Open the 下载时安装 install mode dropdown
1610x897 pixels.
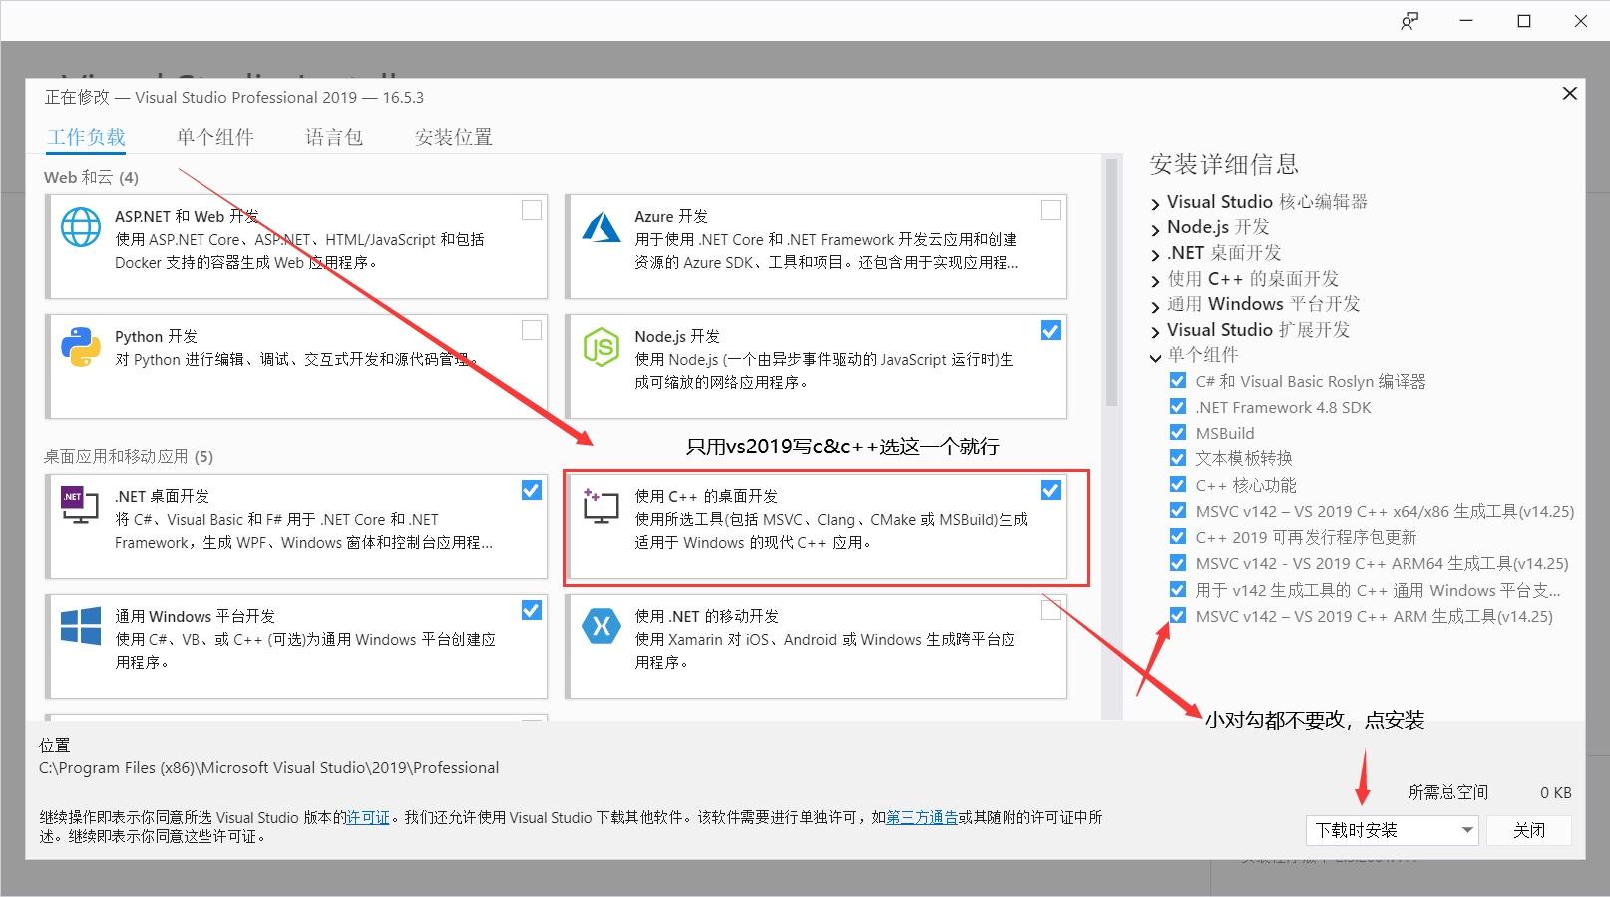click(x=1392, y=830)
